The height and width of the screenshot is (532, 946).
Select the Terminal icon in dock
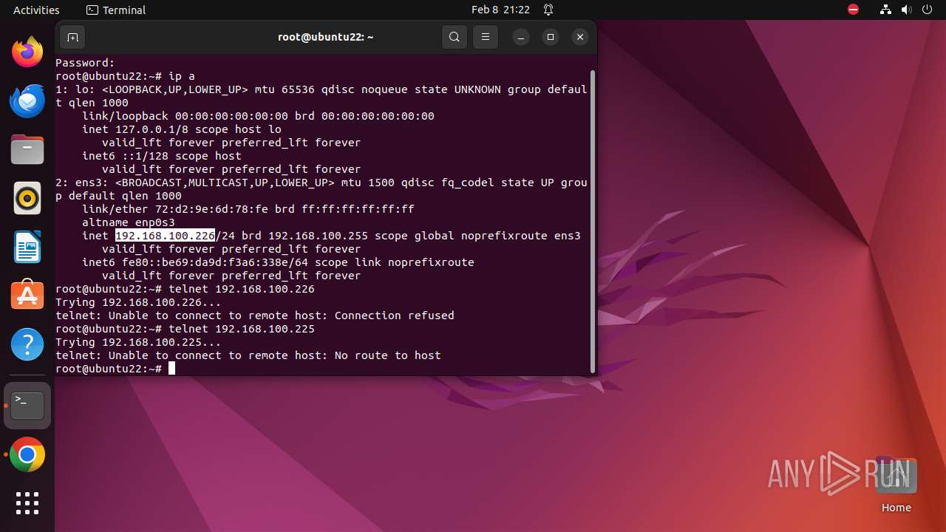[x=27, y=406]
